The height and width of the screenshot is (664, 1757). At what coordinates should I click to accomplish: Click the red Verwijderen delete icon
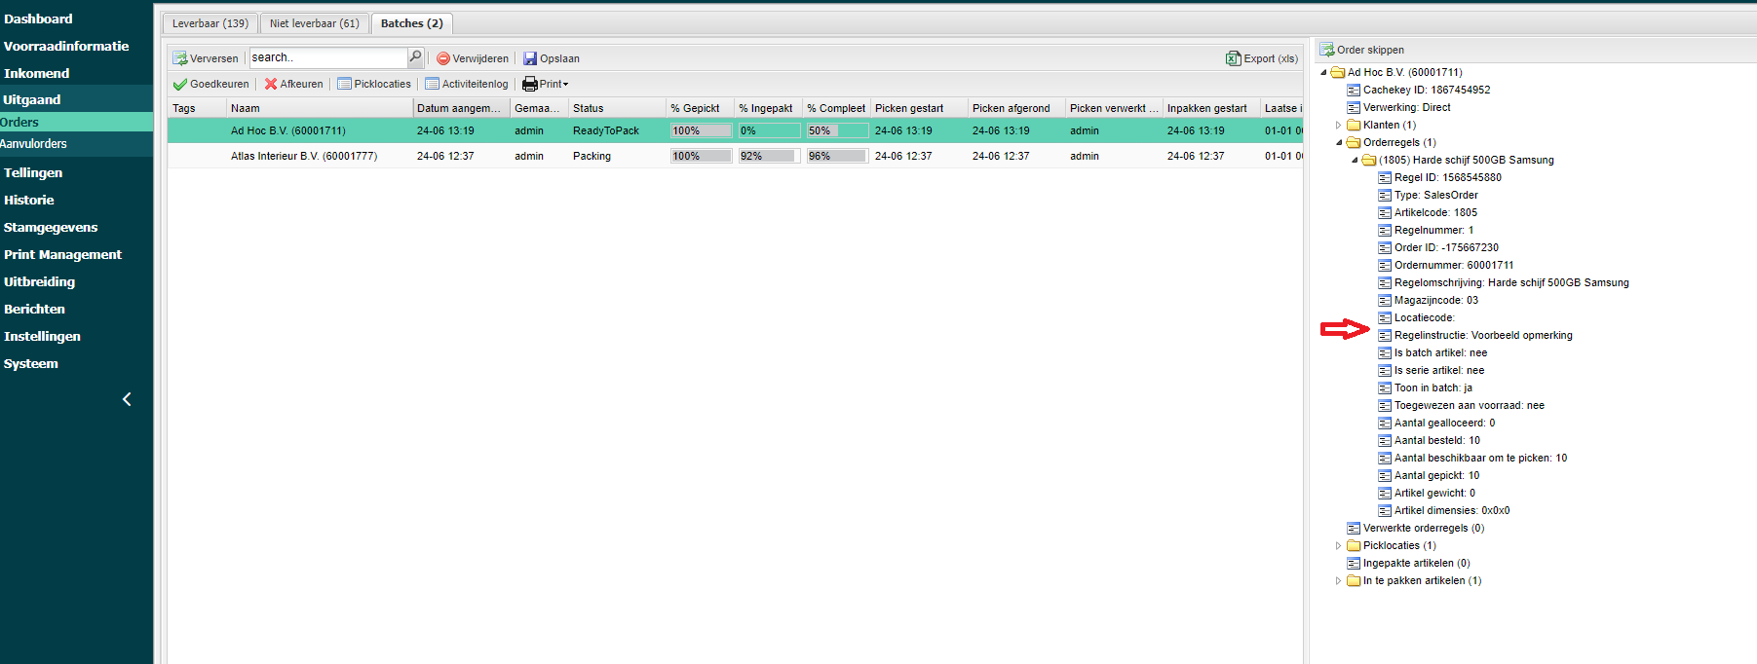[x=443, y=58]
